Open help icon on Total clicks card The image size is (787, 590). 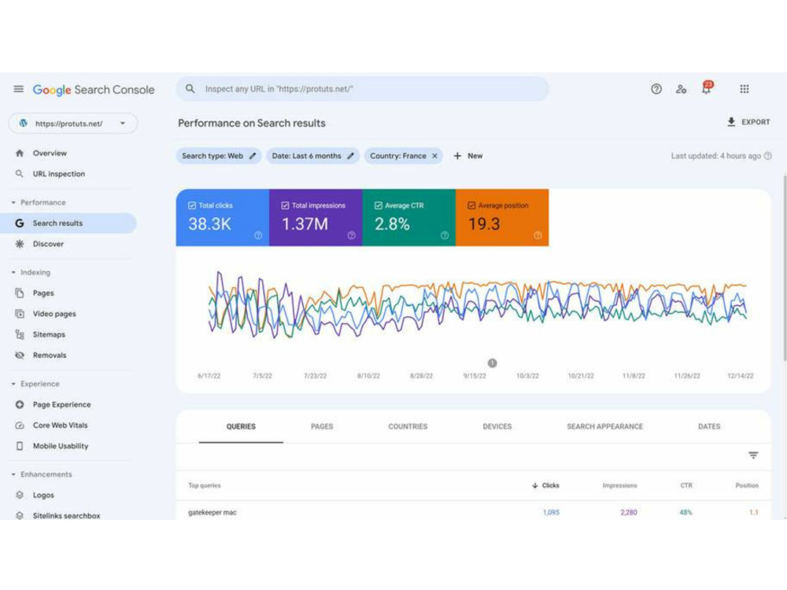258,235
